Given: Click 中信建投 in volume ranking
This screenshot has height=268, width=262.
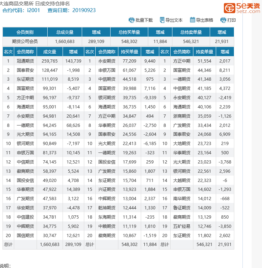Looking at the screenshot, I should (25, 217).
